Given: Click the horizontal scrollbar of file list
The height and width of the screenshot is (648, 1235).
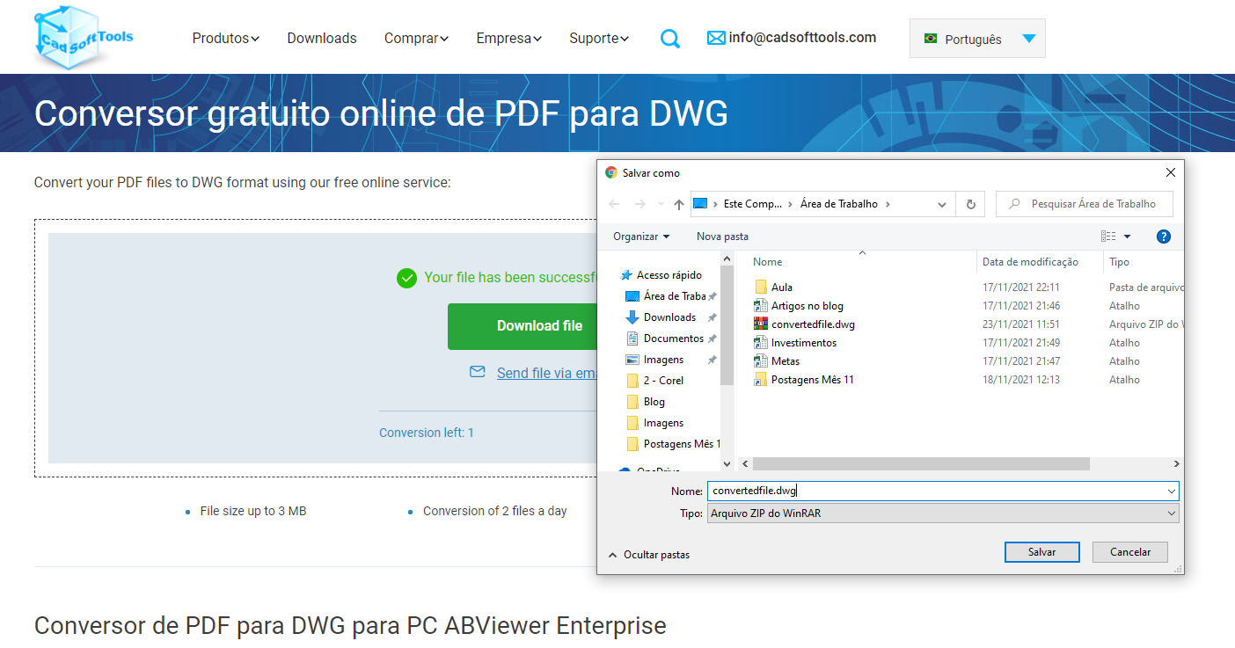Looking at the screenshot, I should pyautogui.click(x=921, y=463).
